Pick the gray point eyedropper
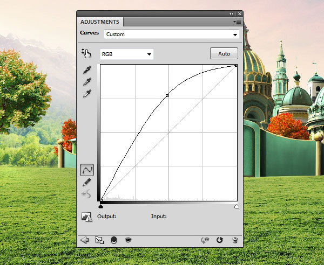The height and width of the screenshot is (265, 324). [x=87, y=82]
